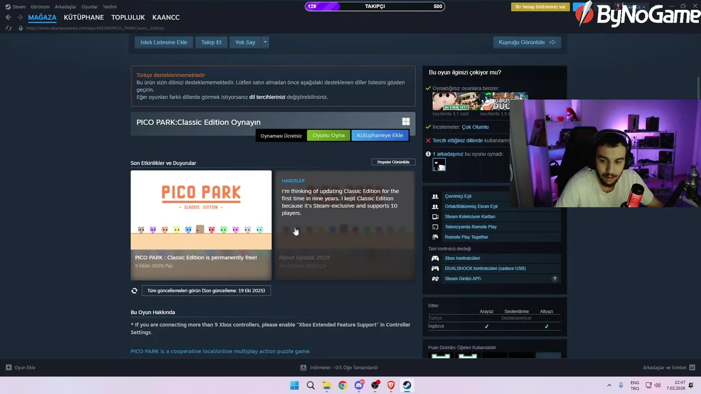Screen dimensions: 701x394
Task: Open Windows taskbar search
Action: (311, 385)
